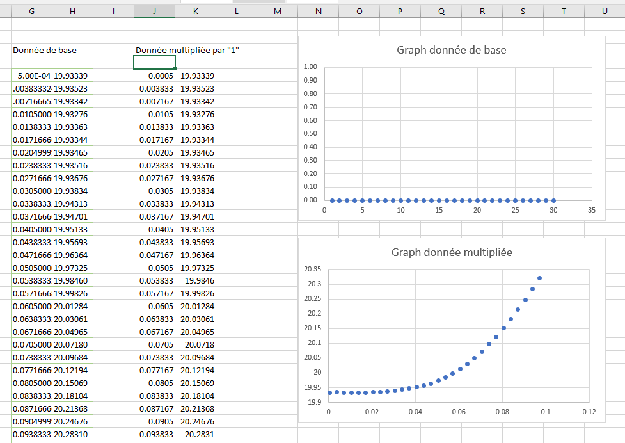Screen dimensions: 625x443
Task: Select cell 0.0105 in column J
Action: 155,114
